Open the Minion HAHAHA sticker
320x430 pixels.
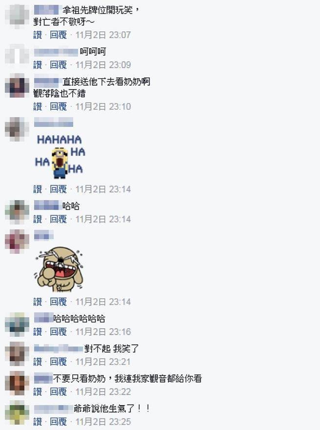click(60, 157)
